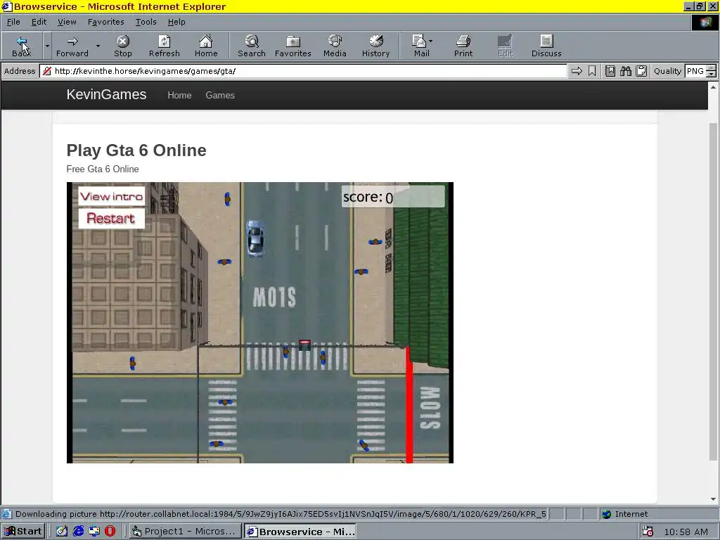Open the Edit menu
Screen dimensions: 720x540
[39, 22]
